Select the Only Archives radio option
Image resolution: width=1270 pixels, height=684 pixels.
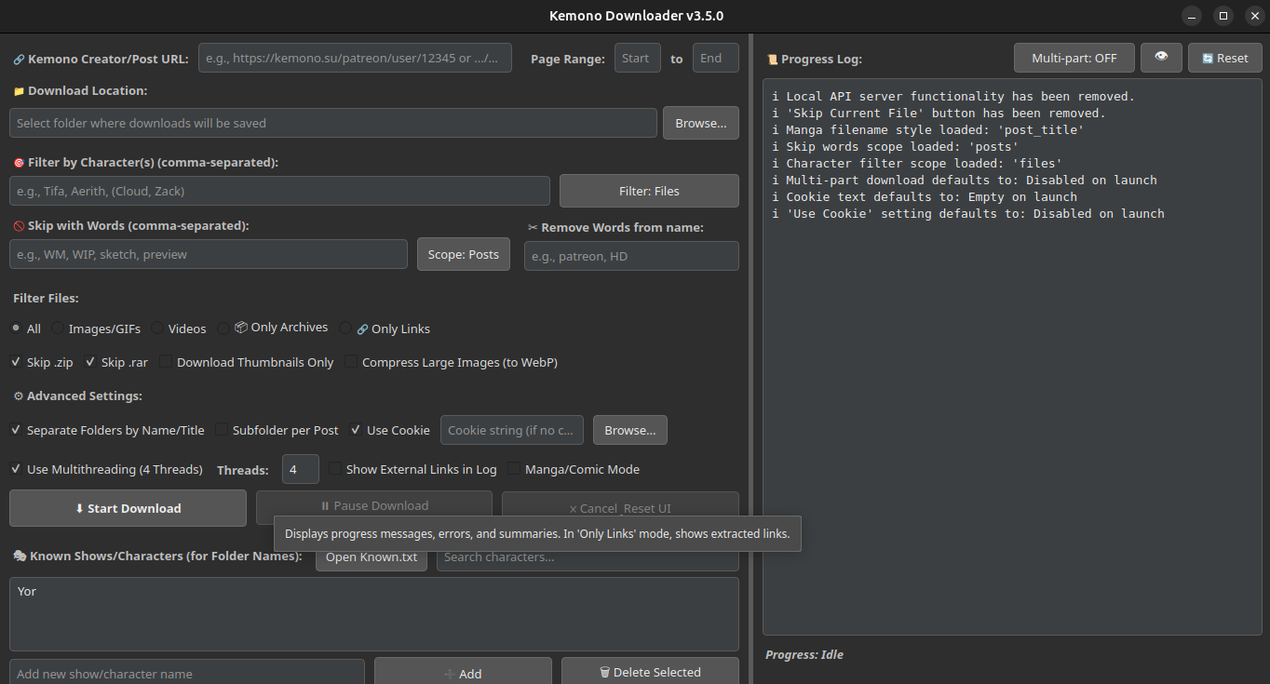(223, 329)
